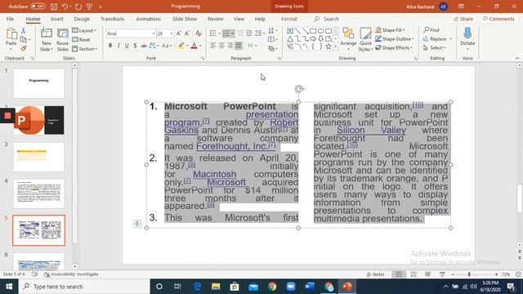Toggle Underline formatting
Screen dimensions: 523x294
coord(127,46)
